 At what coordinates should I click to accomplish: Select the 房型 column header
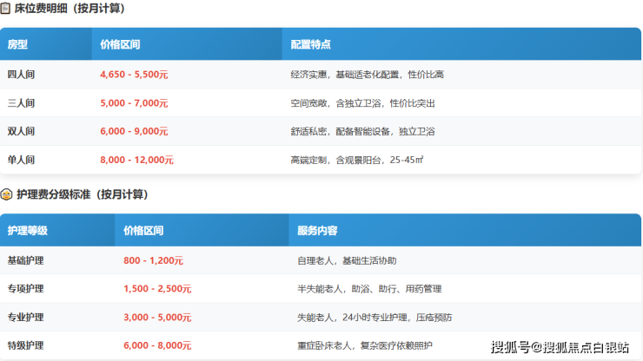pos(18,44)
